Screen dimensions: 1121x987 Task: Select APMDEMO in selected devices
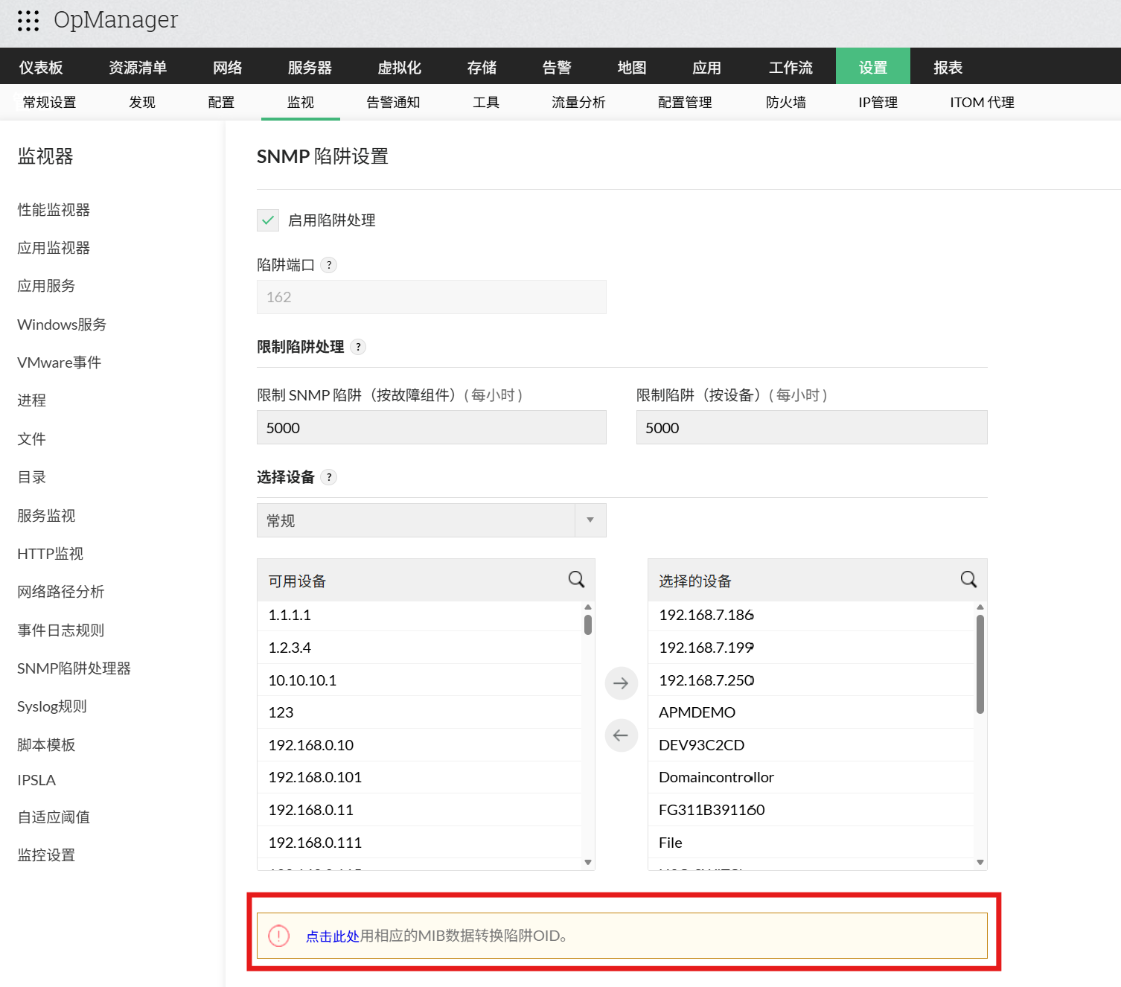tap(811, 712)
